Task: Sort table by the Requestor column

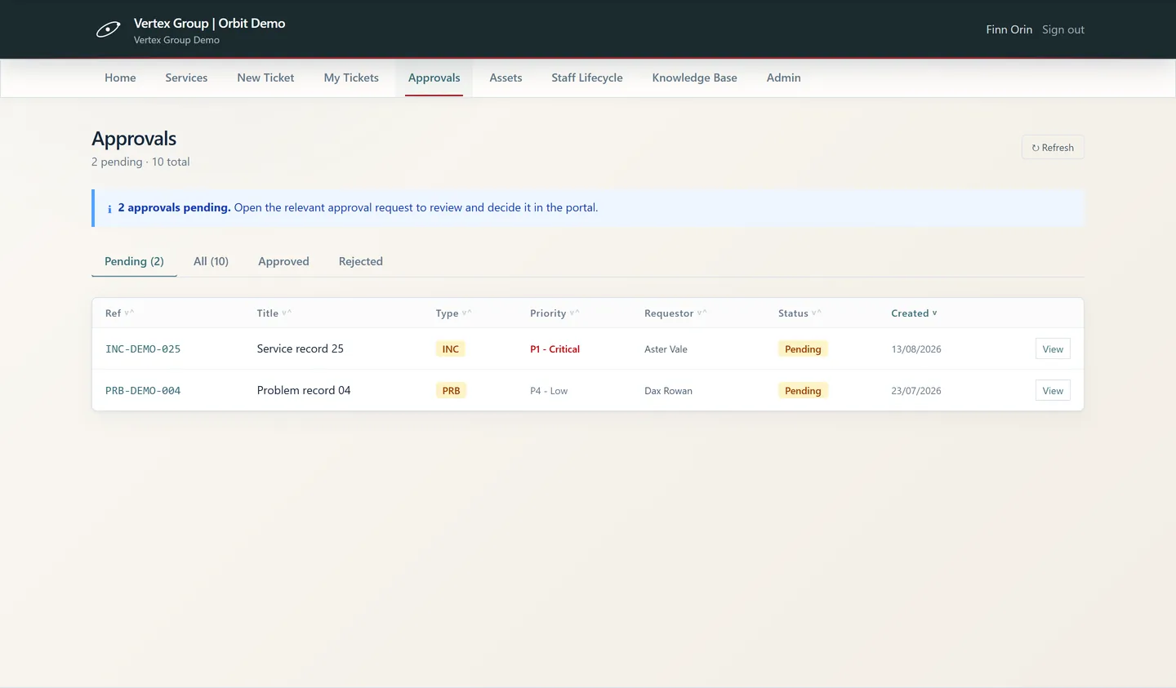Action: pyautogui.click(x=675, y=313)
